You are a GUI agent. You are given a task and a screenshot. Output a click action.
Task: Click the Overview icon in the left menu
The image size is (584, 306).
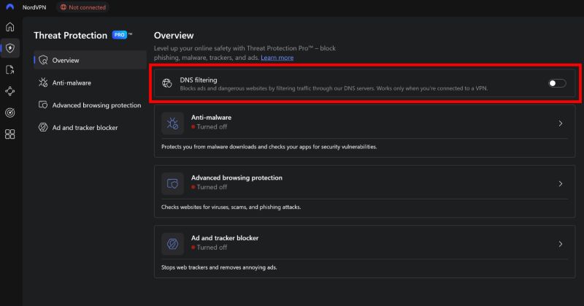click(x=43, y=60)
